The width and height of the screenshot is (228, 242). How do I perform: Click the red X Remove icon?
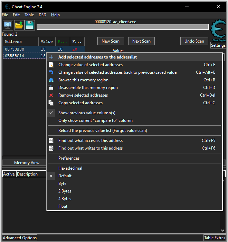point(51,95)
